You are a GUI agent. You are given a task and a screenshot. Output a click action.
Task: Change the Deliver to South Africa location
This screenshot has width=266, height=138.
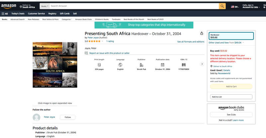[x=27, y=6]
